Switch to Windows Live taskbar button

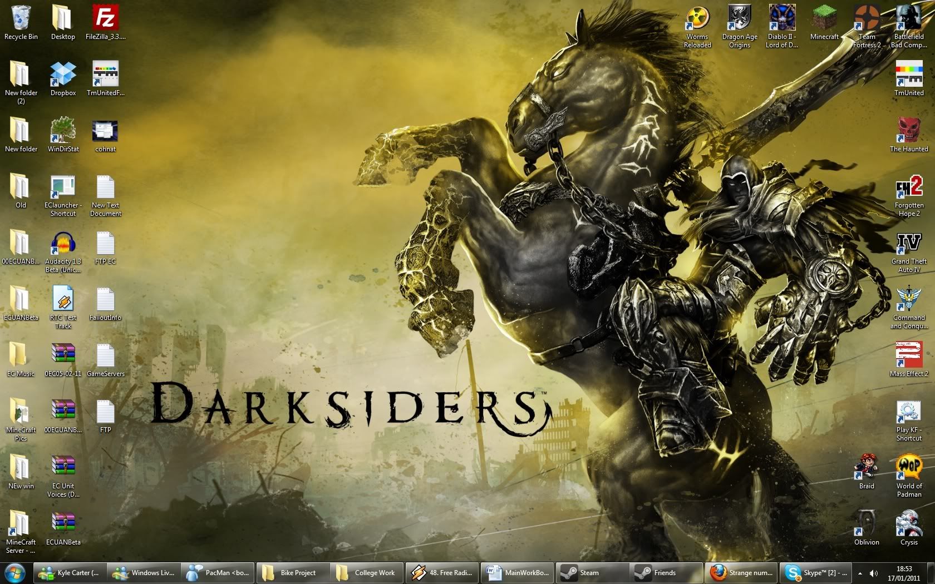point(145,572)
